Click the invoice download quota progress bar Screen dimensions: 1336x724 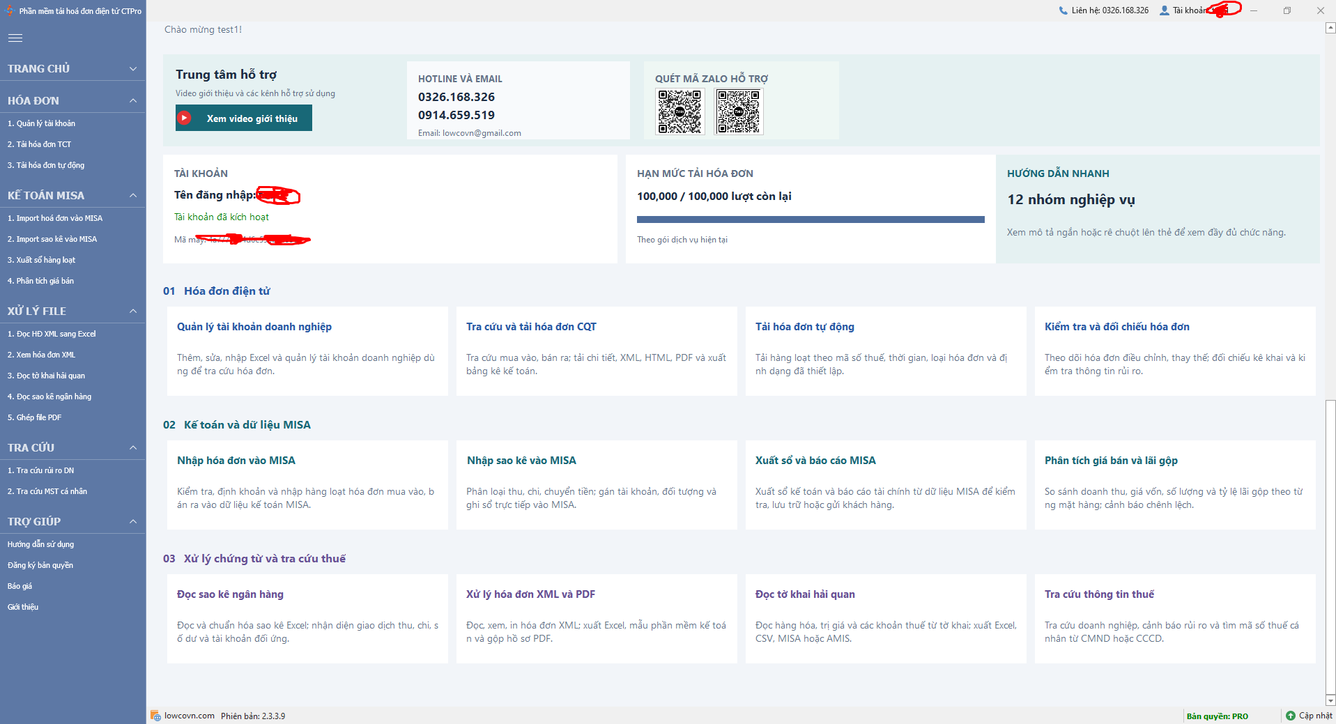coord(811,219)
